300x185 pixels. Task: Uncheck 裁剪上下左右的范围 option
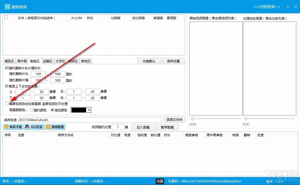coord(6,86)
